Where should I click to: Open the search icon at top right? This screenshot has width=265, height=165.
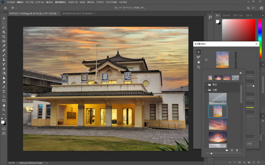point(248,8)
